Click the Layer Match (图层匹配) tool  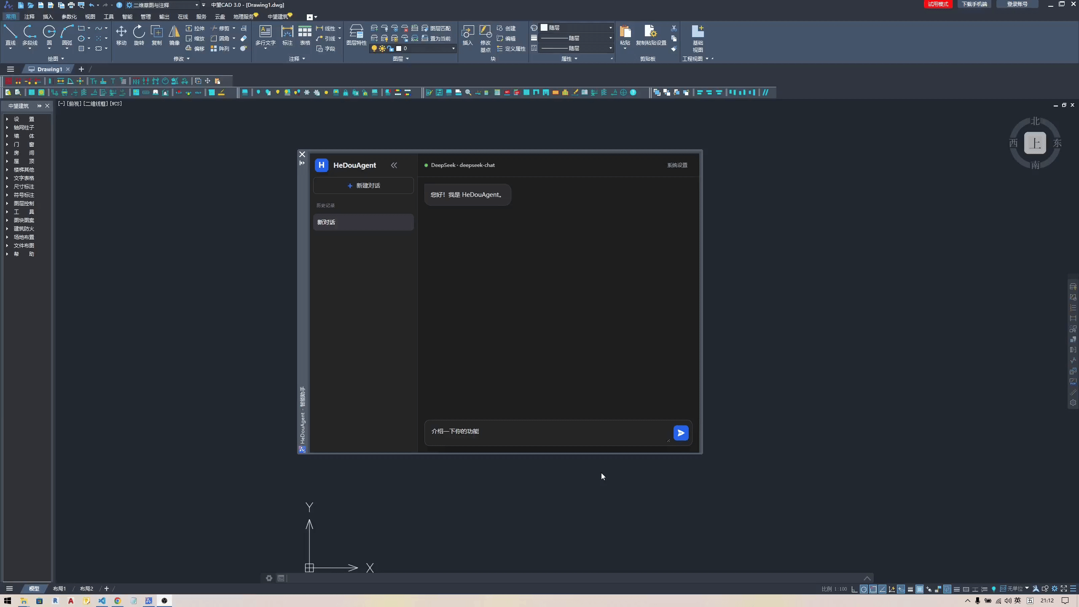click(436, 28)
